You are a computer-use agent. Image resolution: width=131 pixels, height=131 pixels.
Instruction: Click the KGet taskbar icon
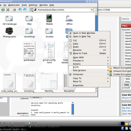pyautogui.click(x=30, y=123)
